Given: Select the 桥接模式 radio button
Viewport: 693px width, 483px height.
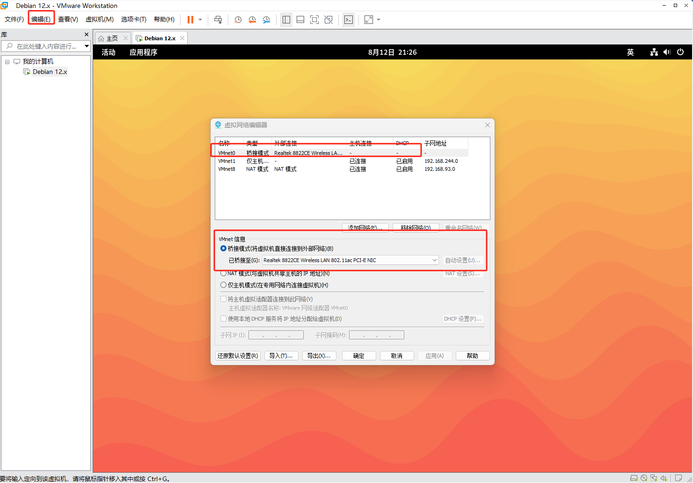Looking at the screenshot, I should click(223, 249).
